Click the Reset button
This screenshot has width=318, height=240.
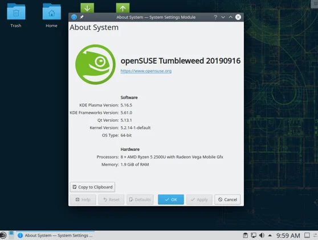[x=111, y=200]
